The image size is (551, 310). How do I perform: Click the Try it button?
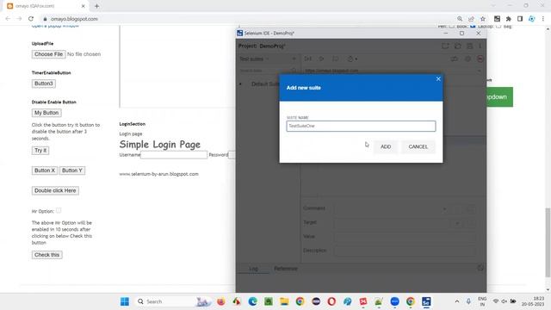[40, 151]
